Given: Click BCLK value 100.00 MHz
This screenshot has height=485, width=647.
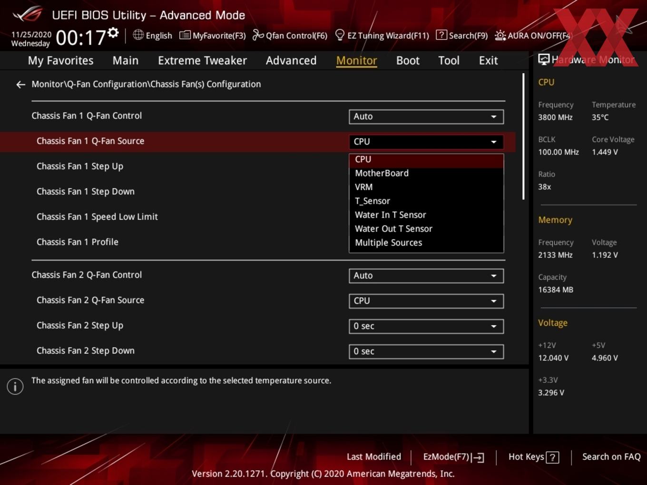Looking at the screenshot, I should [x=559, y=152].
